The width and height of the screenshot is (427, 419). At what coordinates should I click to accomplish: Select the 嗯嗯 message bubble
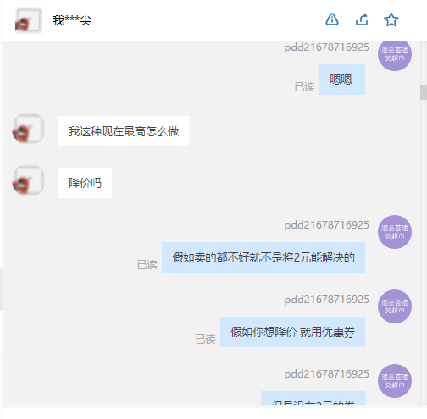pyautogui.click(x=342, y=80)
